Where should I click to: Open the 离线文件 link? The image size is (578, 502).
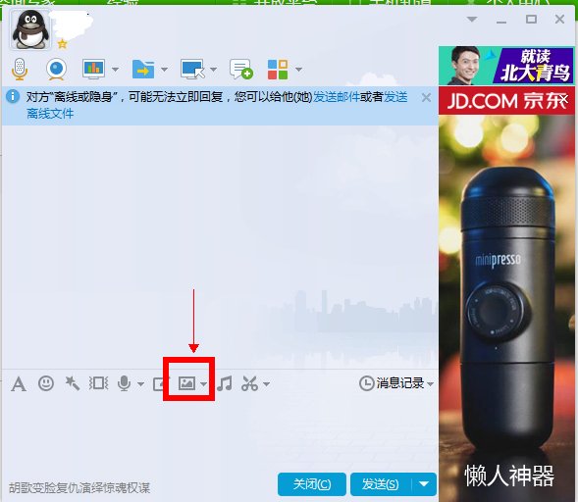tap(50, 114)
